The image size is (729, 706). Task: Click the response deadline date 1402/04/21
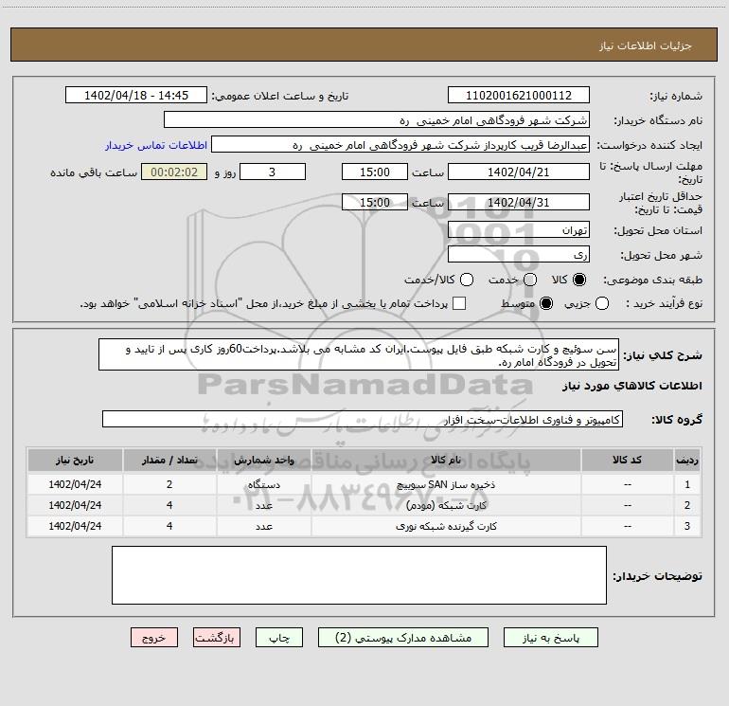519,172
